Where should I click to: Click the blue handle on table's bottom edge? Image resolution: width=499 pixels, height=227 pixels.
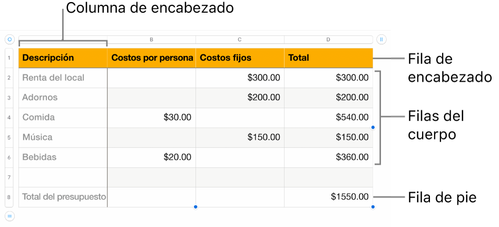coord(195,207)
